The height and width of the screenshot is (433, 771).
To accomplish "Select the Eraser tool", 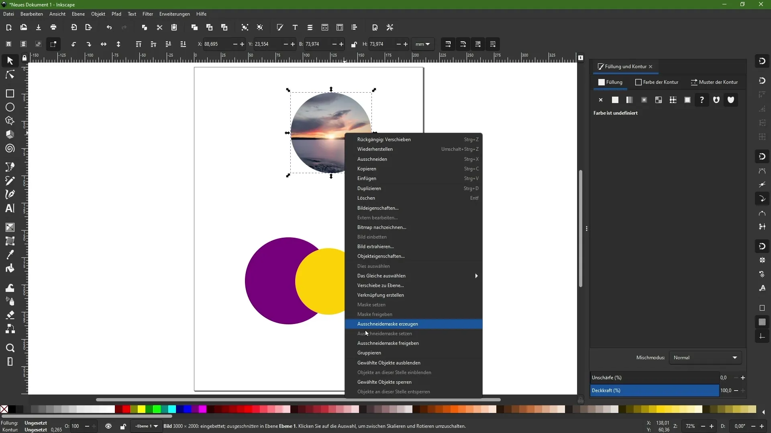I will 10,315.
